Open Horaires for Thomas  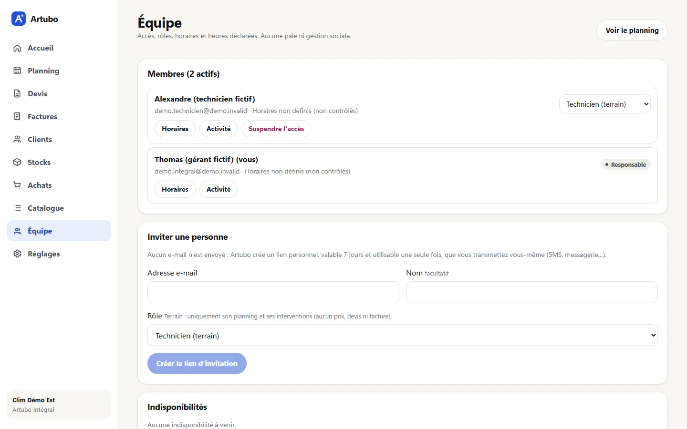[175, 189]
